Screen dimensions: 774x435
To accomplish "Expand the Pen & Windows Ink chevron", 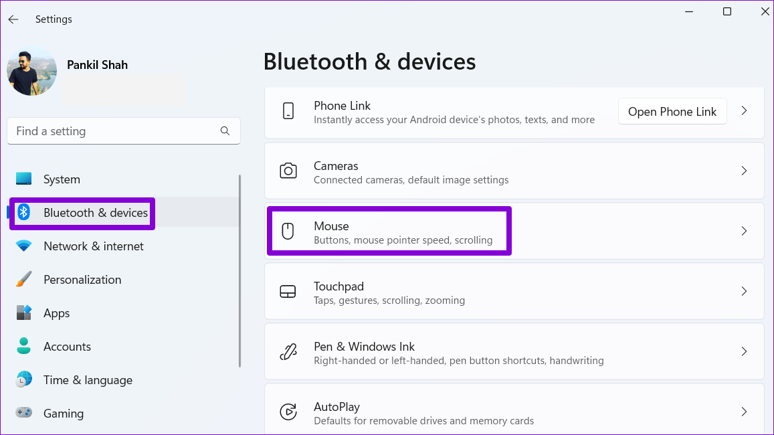I will pos(744,351).
